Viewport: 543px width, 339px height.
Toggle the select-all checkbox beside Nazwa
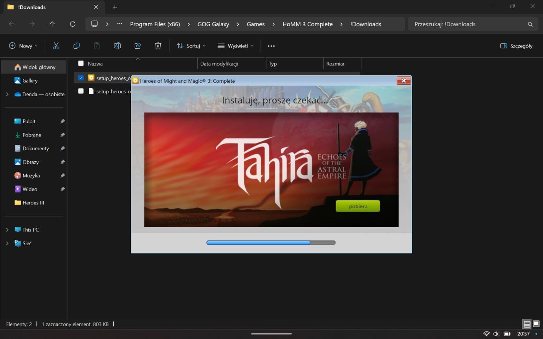tap(81, 63)
